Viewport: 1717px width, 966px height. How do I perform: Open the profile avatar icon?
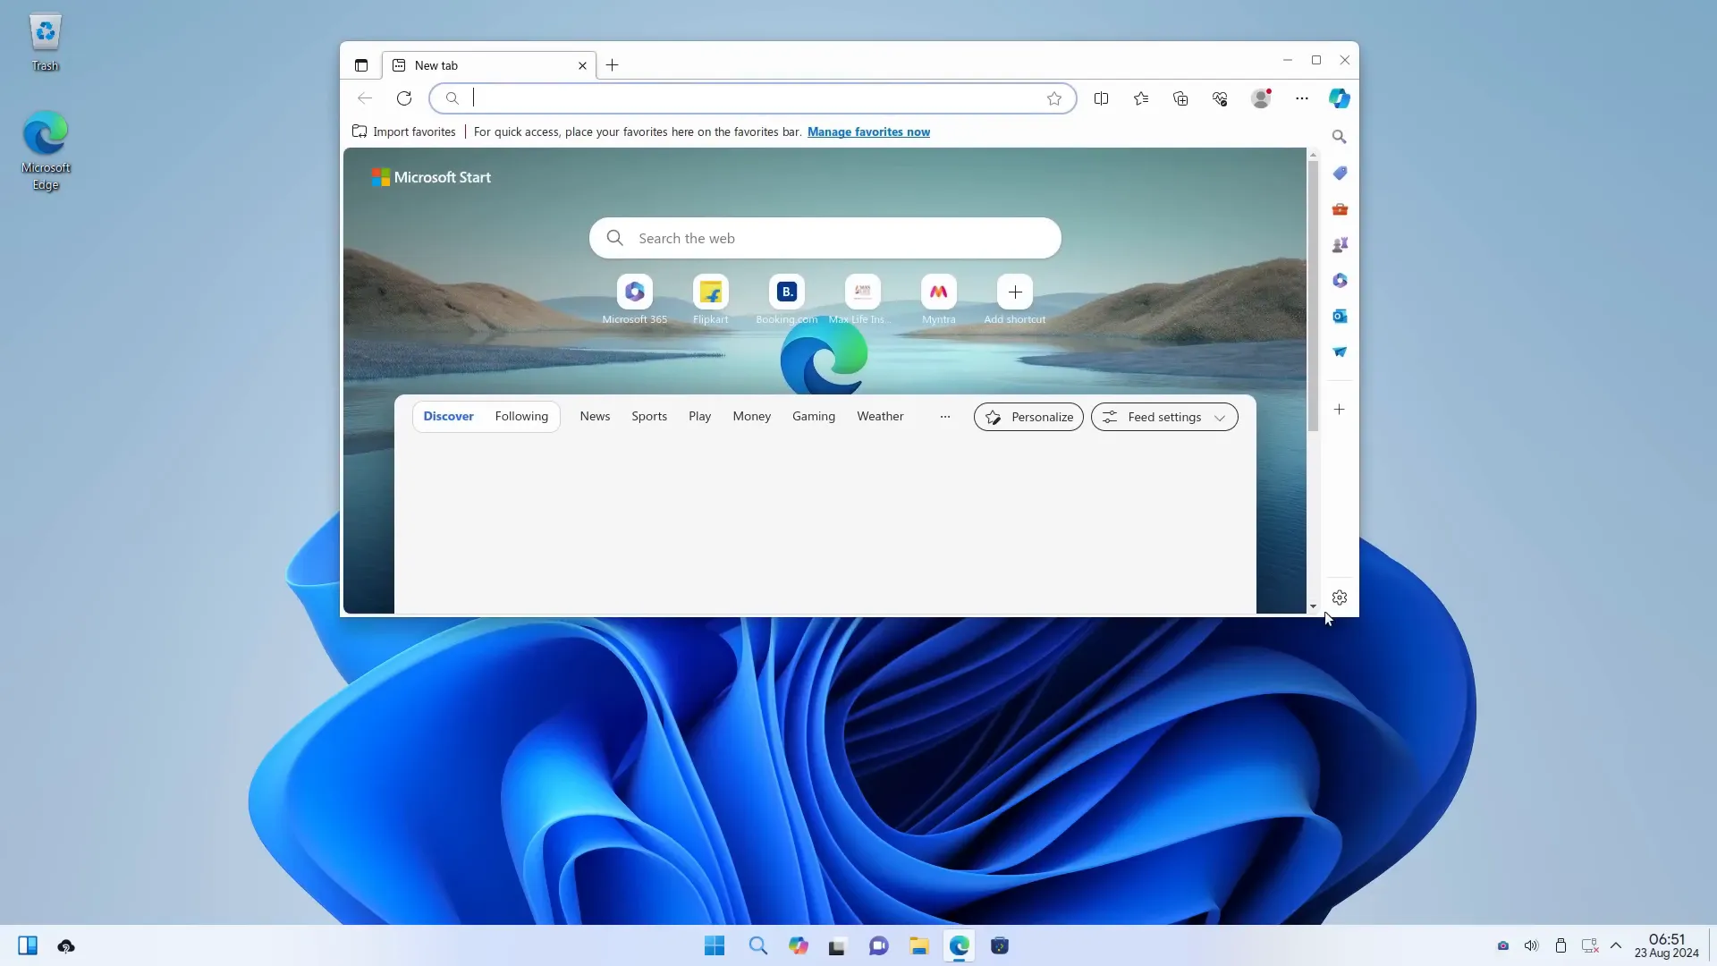[1261, 98]
